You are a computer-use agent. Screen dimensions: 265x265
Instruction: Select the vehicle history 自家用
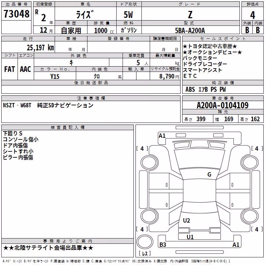[71, 30]
